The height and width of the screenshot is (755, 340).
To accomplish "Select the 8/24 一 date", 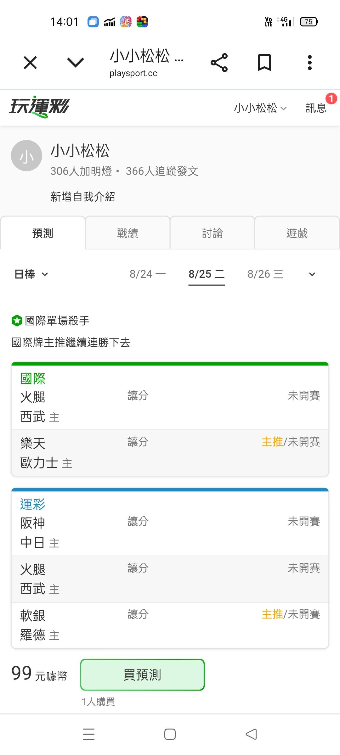I will tap(148, 274).
